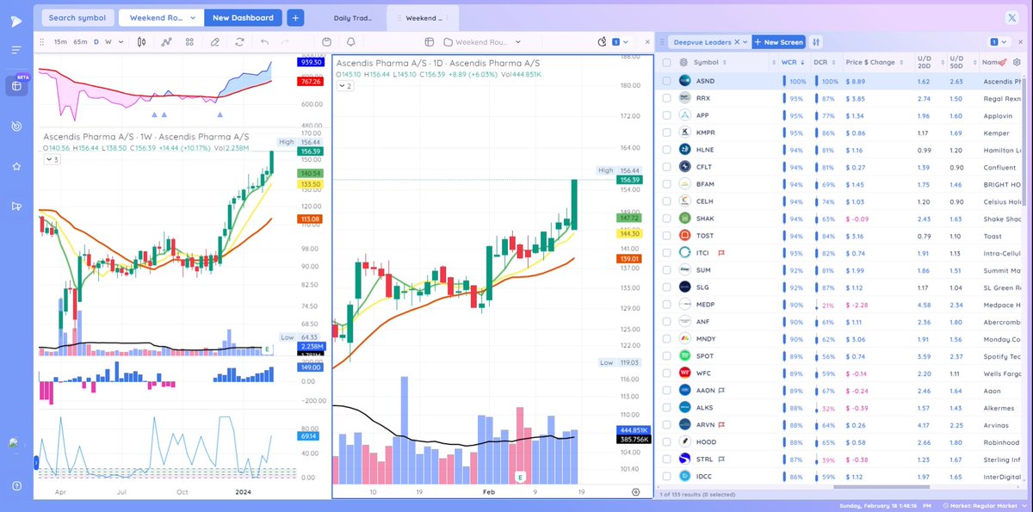1033x512 pixels.
Task: Click the undo arrow in chart toolbar
Action: [x=264, y=41]
